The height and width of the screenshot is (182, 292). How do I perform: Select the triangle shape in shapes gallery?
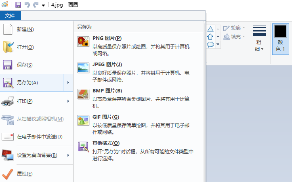(210, 29)
